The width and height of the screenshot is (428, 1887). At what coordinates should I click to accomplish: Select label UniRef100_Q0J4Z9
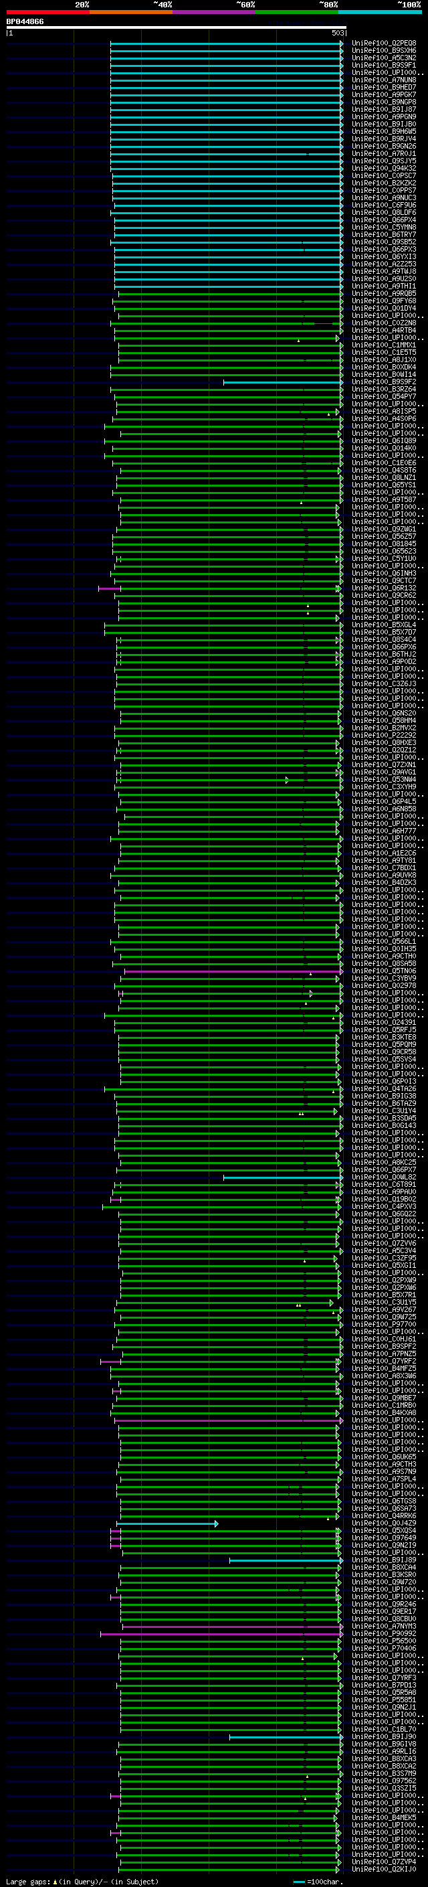click(x=384, y=1523)
